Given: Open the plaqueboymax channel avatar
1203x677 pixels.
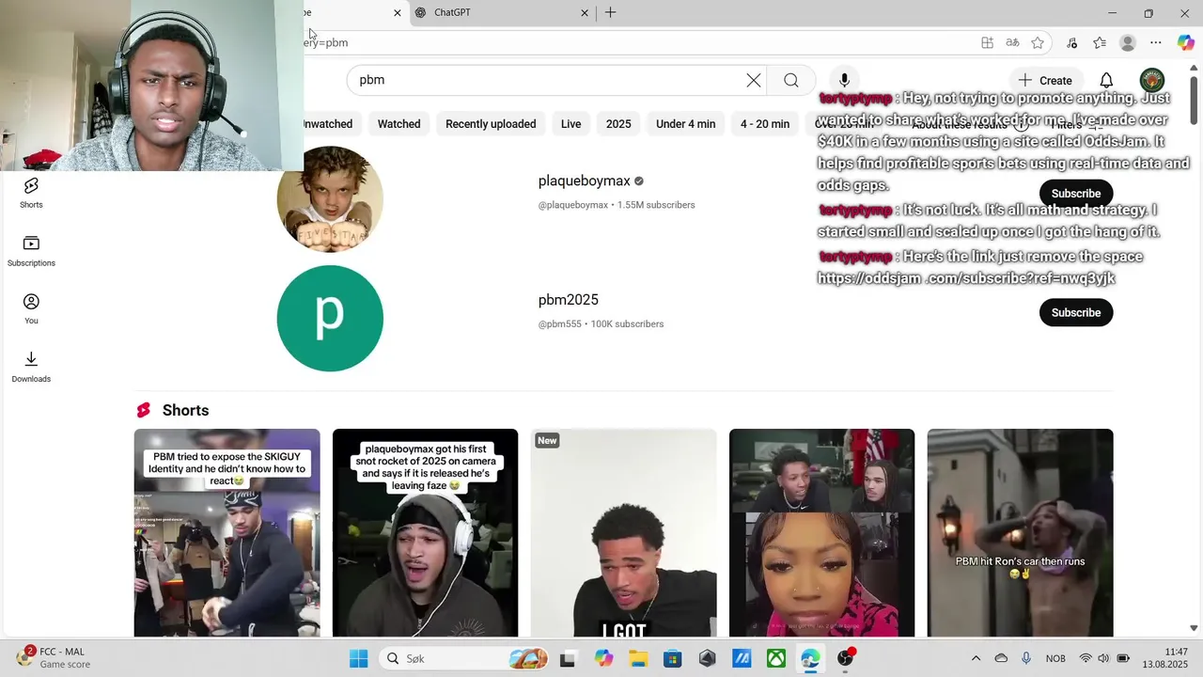Looking at the screenshot, I should pos(330,199).
